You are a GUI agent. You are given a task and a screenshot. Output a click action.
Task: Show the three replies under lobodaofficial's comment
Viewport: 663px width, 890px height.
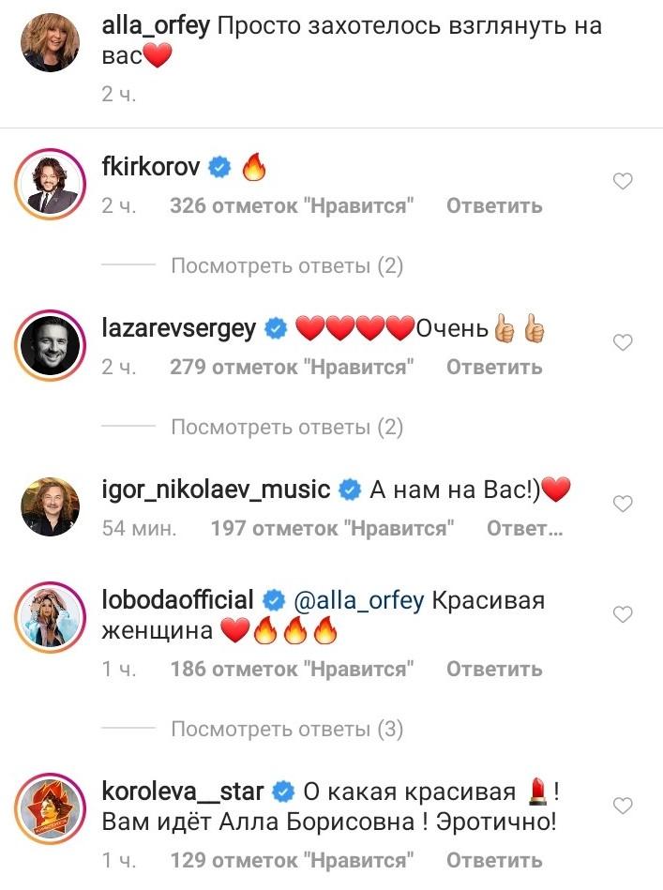287,729
